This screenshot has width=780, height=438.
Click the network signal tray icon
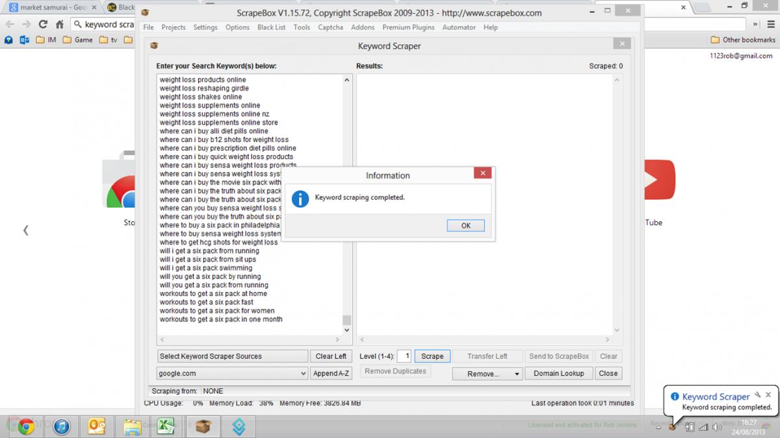pos(703,427)
